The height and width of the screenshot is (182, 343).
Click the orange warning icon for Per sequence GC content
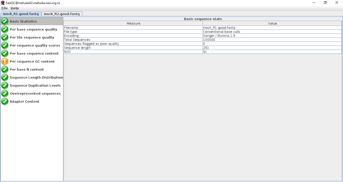pos(5,61)
